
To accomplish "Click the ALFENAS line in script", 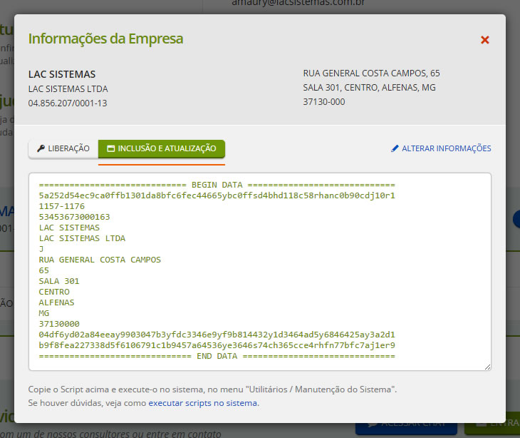I will coord(56,302).
